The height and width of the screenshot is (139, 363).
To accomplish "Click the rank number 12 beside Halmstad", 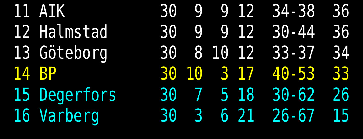I will [22, 32].
